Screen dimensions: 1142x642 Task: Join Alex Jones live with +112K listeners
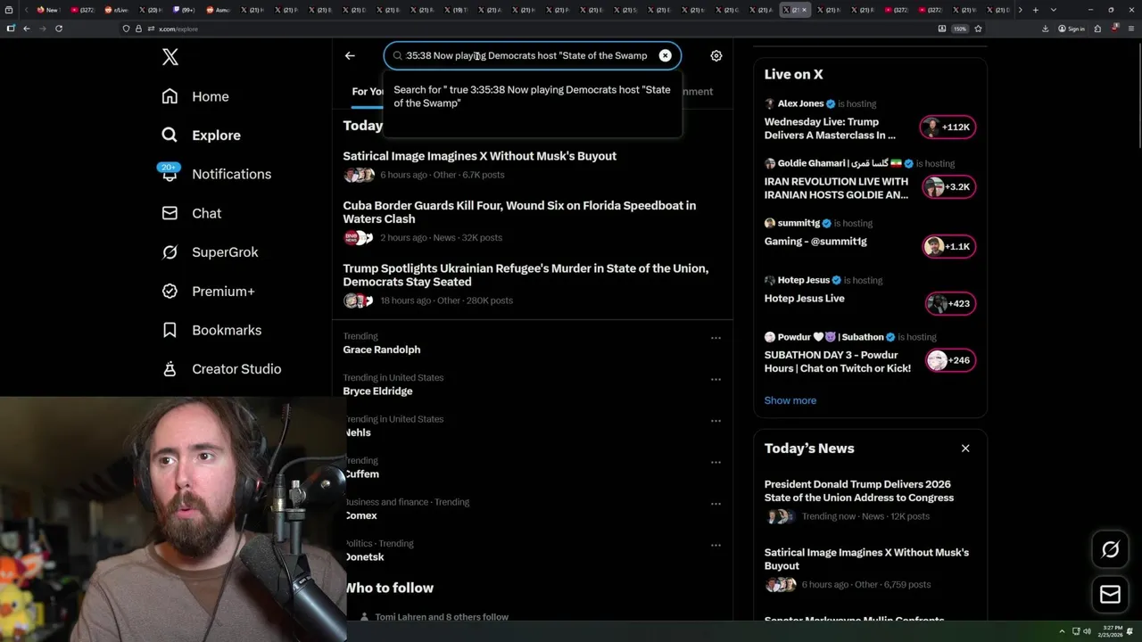pyautogui.click(x=948, y=127)
